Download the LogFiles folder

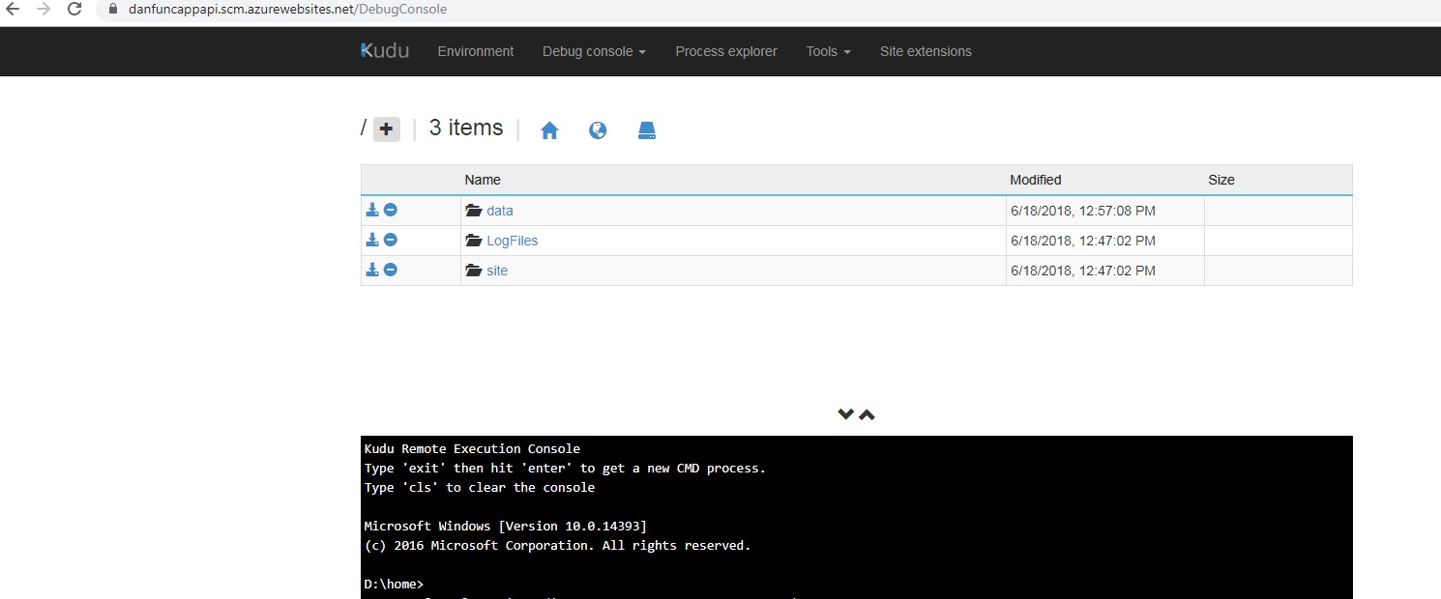(372, 240)
